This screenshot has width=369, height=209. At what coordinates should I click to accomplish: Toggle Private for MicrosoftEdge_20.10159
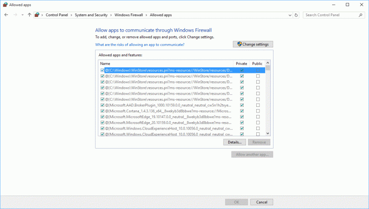242,123
